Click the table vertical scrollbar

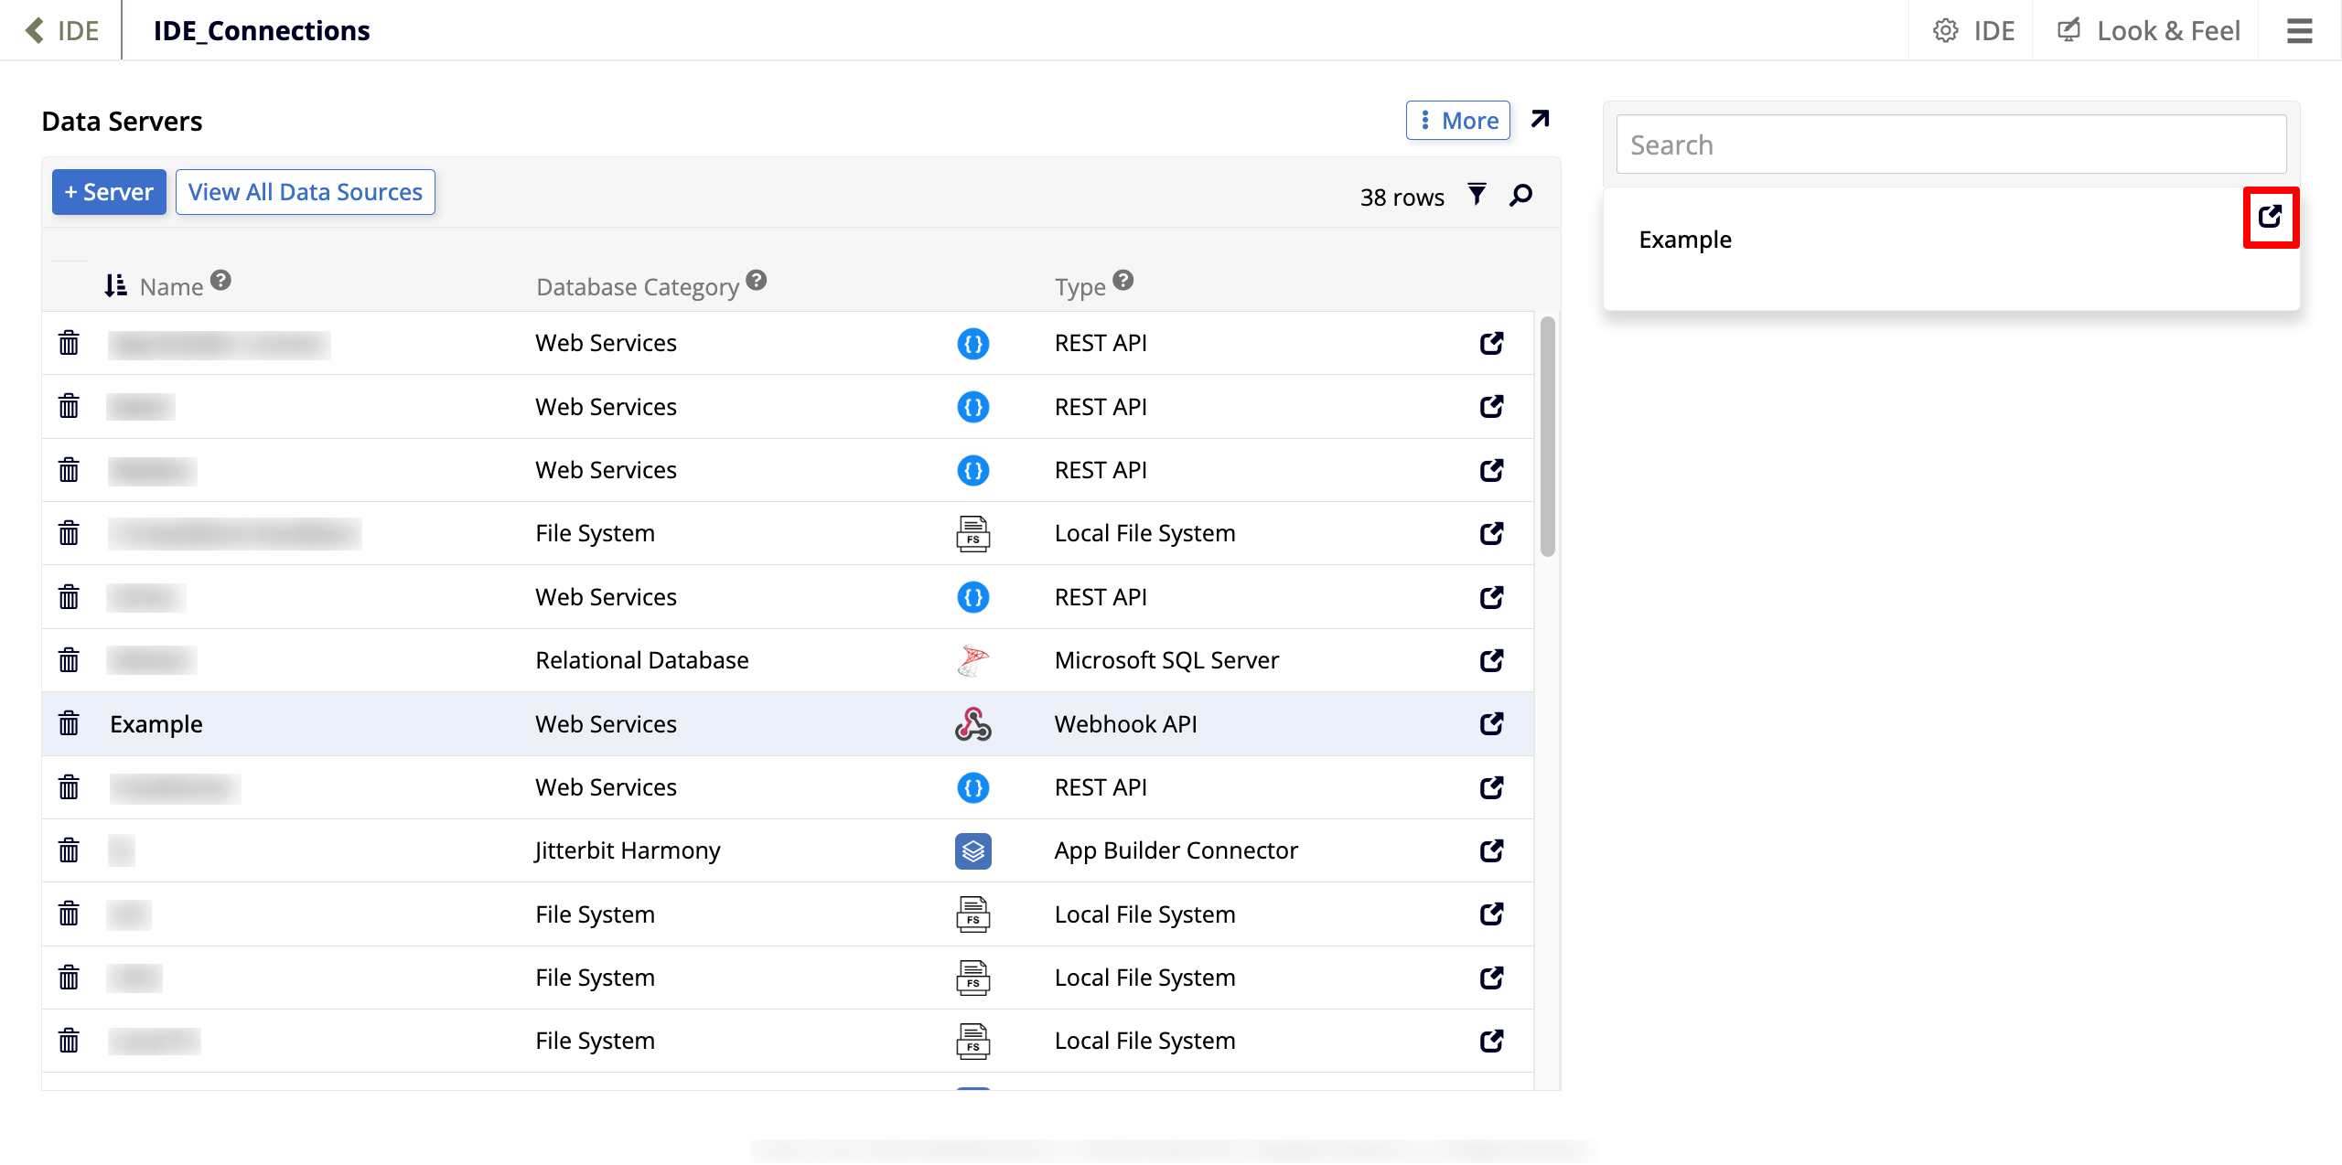pos(1548,437)
